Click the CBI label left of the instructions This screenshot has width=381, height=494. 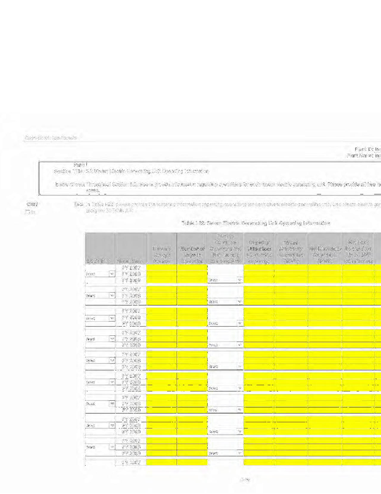coord(29,204)
